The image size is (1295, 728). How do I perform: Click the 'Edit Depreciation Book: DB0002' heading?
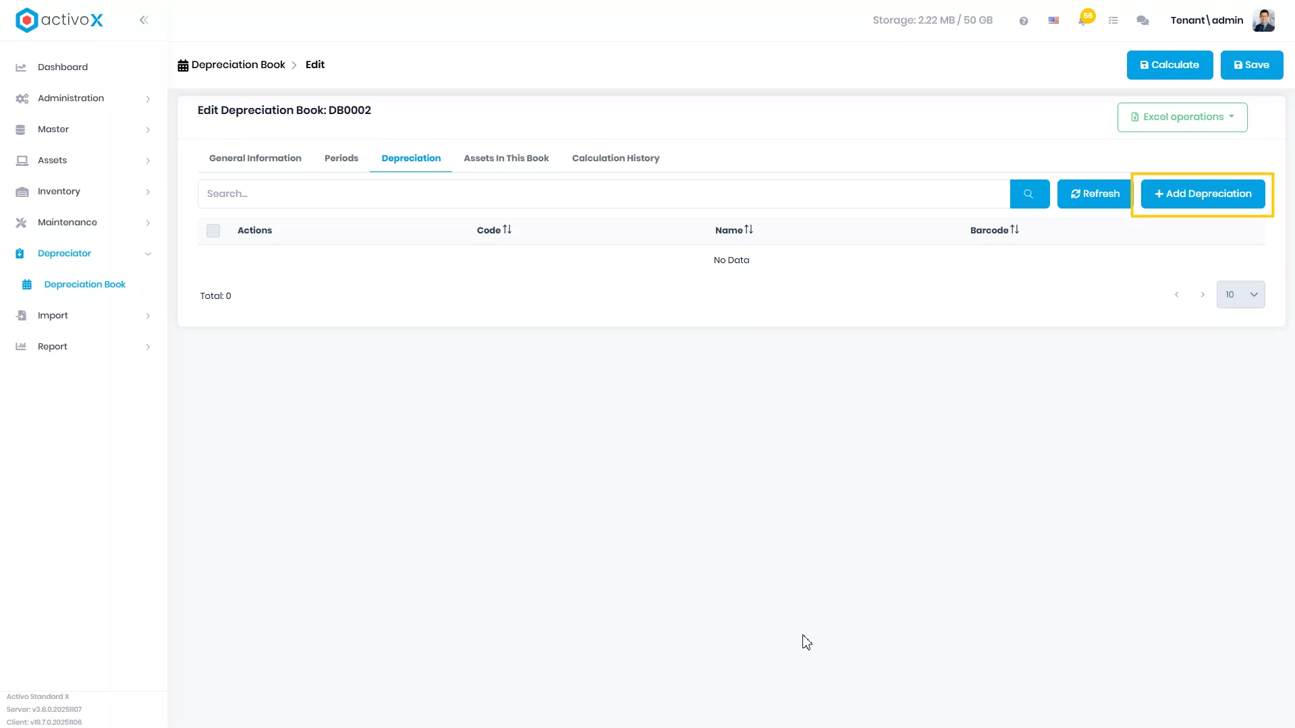pyautogui.click(x=284, y=111)
